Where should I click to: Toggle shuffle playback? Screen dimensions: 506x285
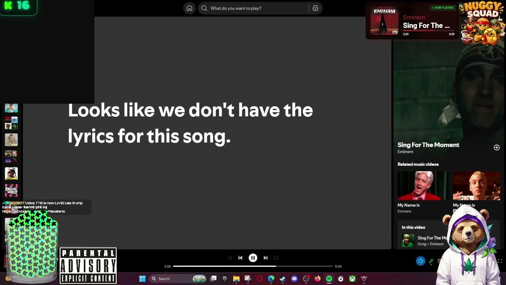[x=230, y=258]
